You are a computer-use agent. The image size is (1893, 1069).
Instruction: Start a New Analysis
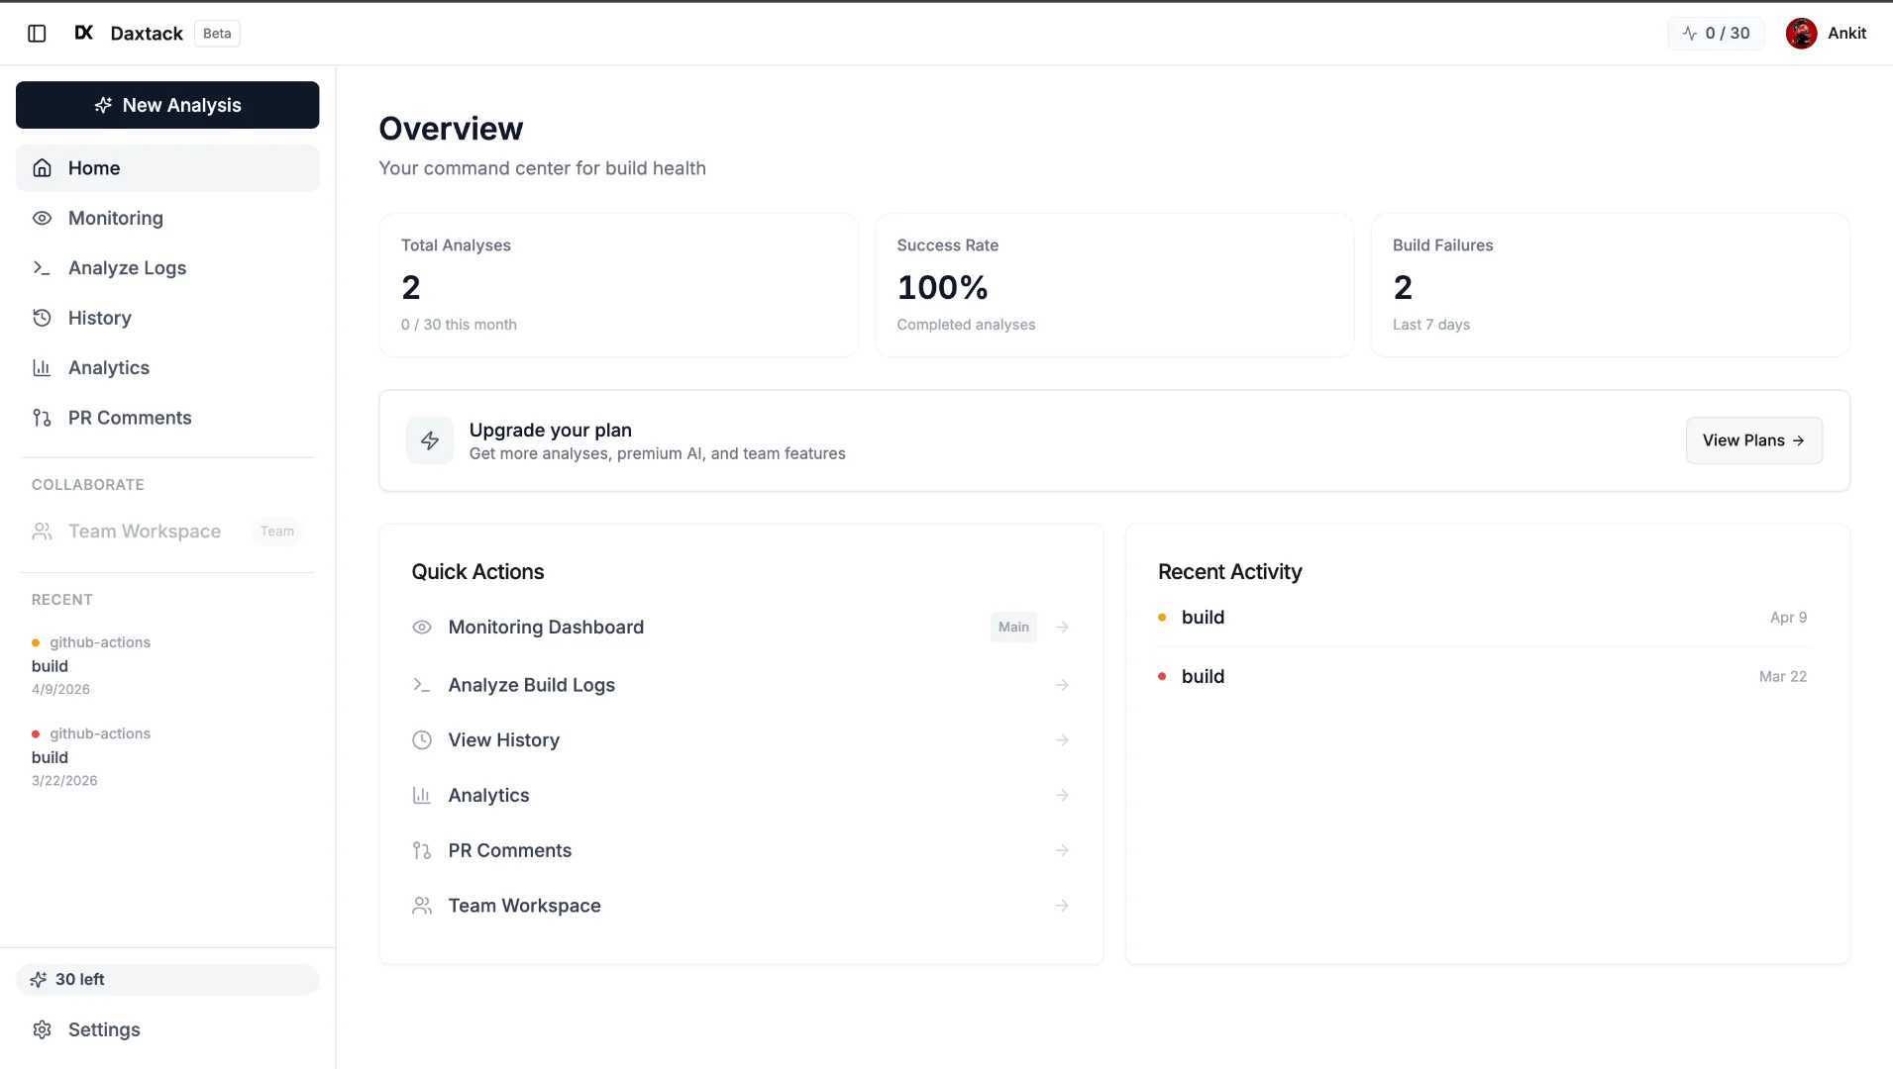(x=167, y=105)
